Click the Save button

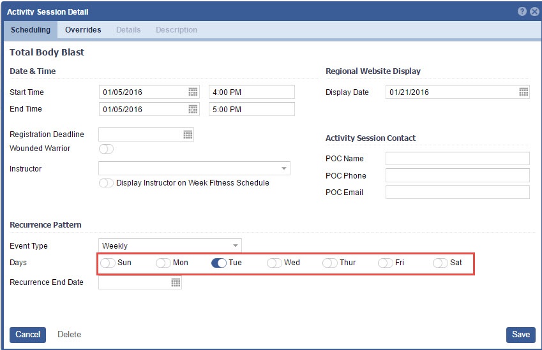pyautogui.click(x=520, y=335)
